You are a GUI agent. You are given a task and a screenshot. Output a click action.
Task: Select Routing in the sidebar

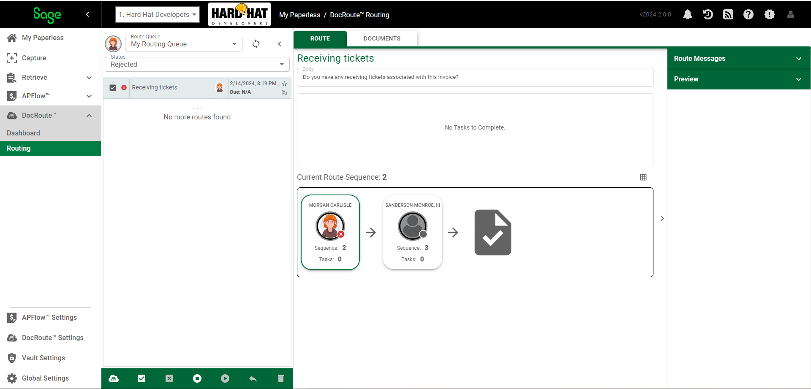coord(51,149)
